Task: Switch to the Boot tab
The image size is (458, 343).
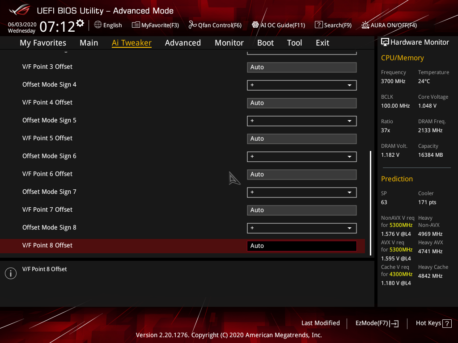Action: 265,42
